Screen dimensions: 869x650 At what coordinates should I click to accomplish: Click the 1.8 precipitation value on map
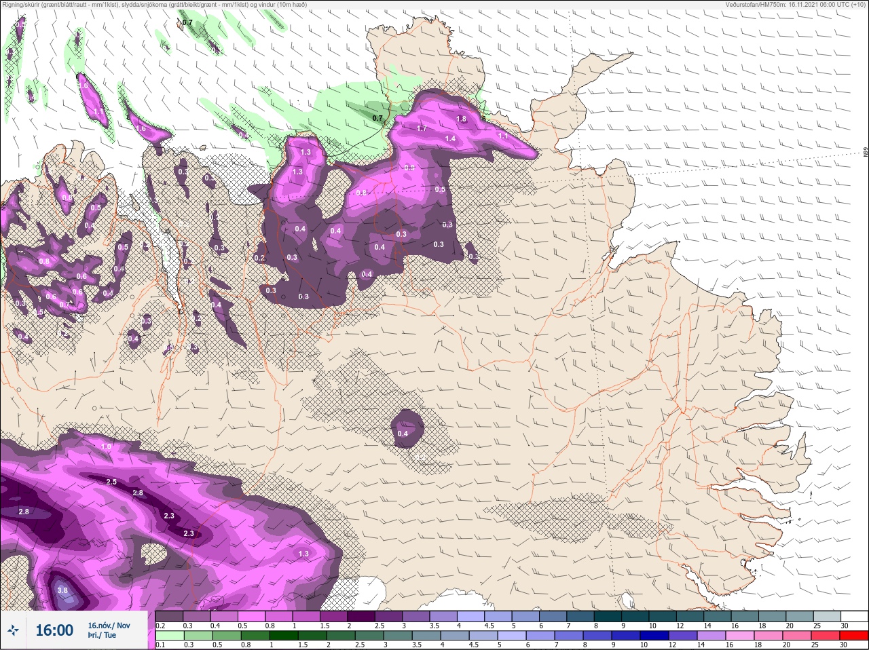[462, 119]
